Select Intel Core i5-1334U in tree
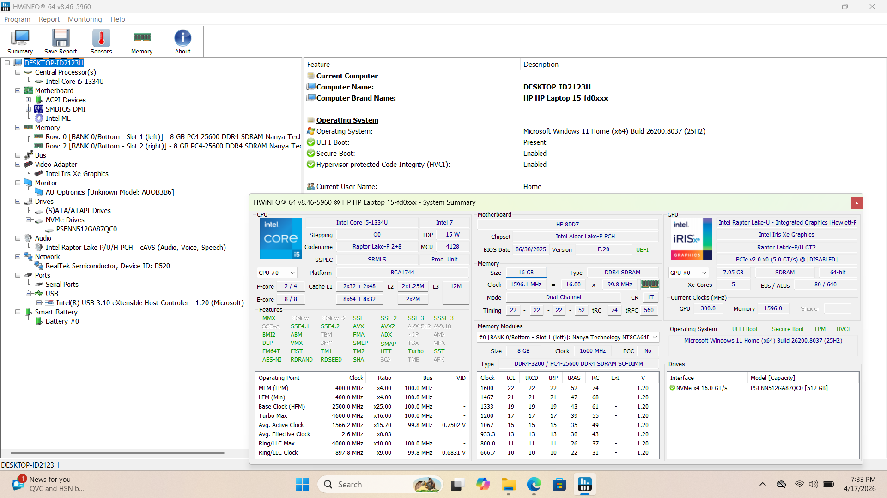887x498 pixels. coord(74,82)
